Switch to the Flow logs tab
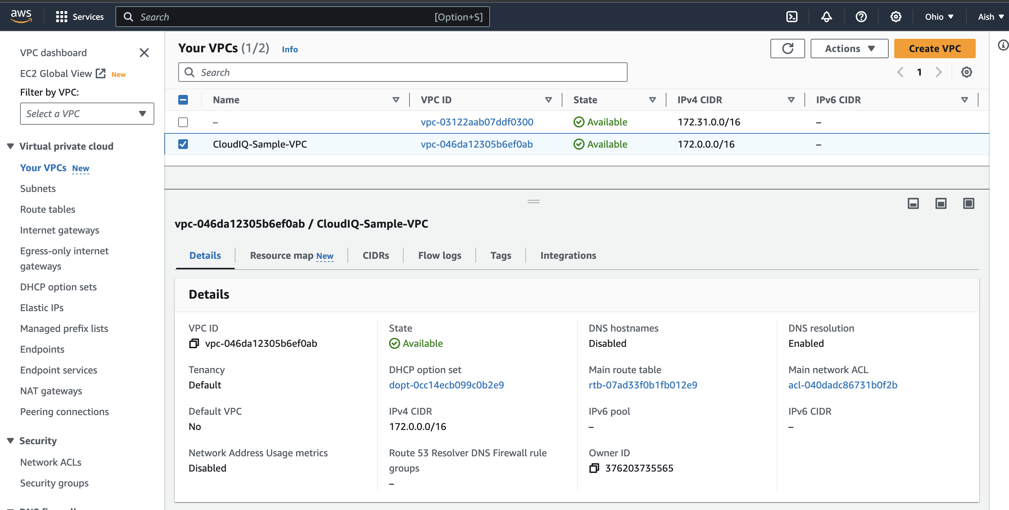This screenshot has height=510, width=1009. click(439, 256)
